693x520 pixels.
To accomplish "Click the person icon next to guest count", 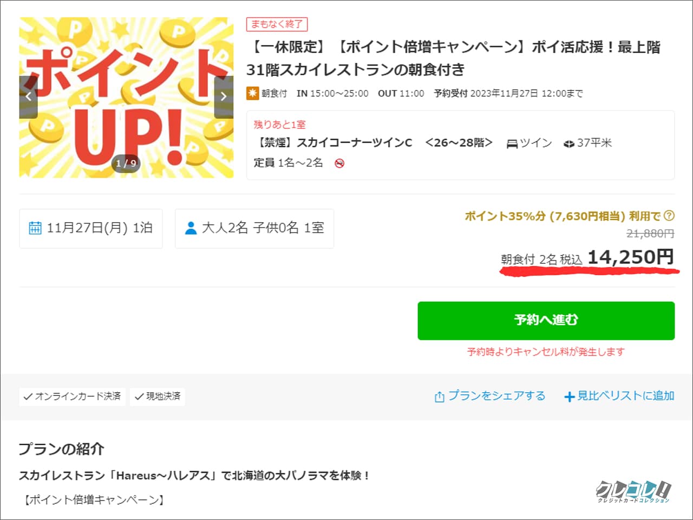I will [190, 228].
